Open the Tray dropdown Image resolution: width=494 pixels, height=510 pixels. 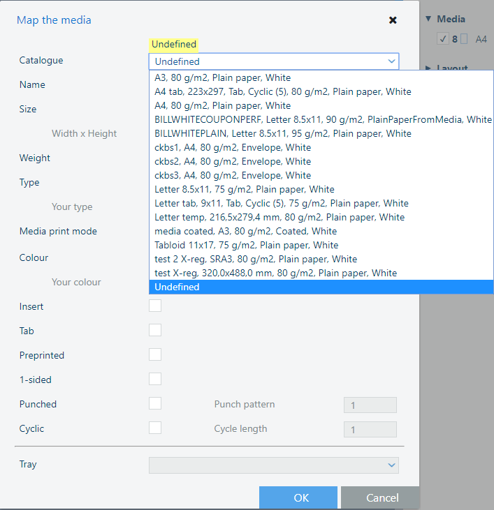point(273,465)
